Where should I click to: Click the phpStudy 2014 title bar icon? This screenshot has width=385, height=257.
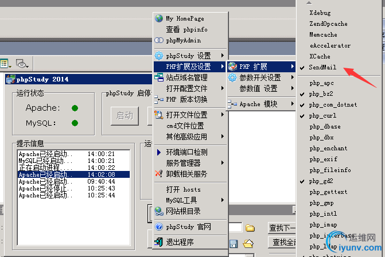coord(11,79)
